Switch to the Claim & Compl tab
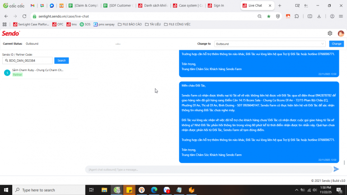 pos(83,5)
